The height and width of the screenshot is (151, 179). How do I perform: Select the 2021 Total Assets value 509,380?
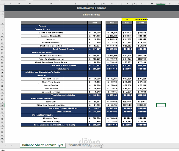point(95,69)
